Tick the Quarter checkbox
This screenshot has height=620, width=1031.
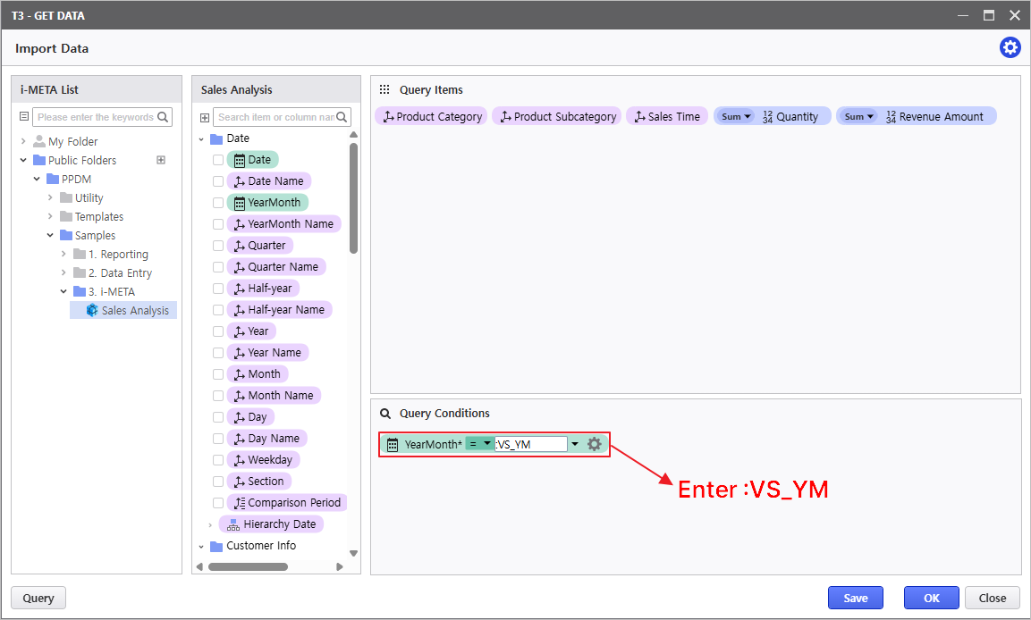218,246
